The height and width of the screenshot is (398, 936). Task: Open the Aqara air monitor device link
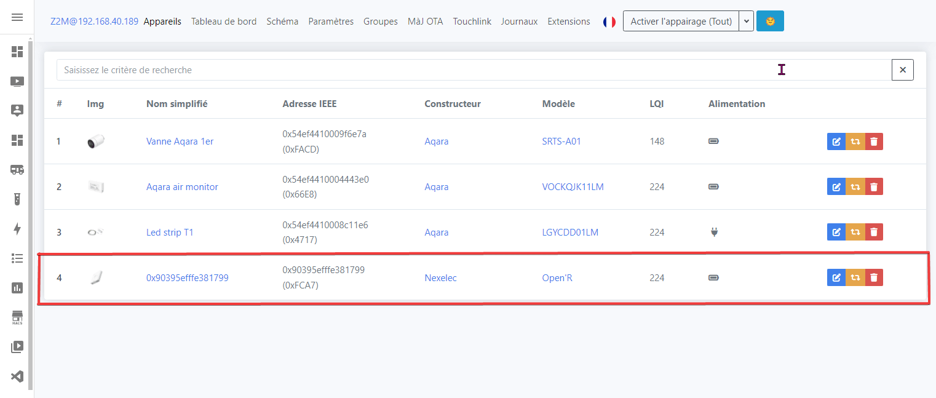[182, 187]
